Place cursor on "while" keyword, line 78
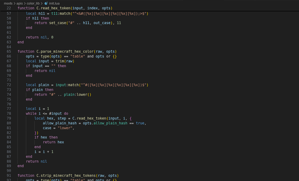The image size is (299, 181). click(x=31, y=114)
